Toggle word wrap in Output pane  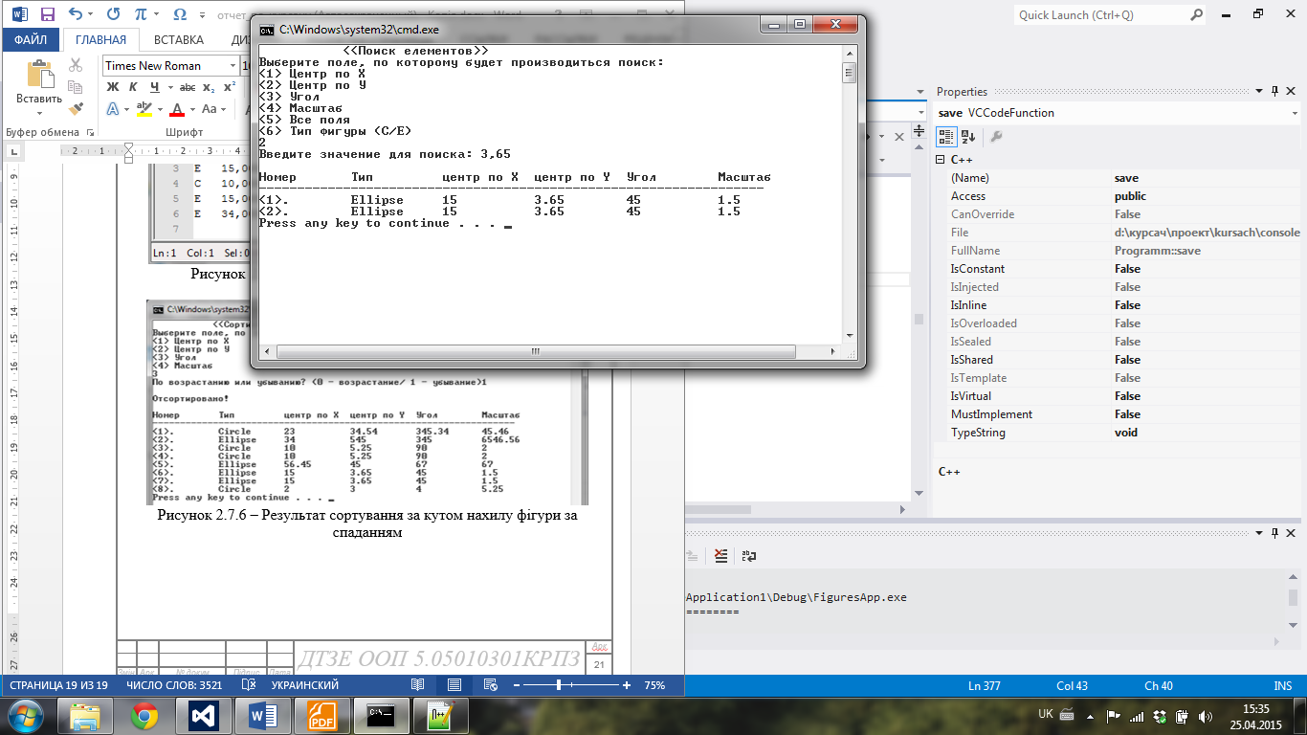click(749, 555)
